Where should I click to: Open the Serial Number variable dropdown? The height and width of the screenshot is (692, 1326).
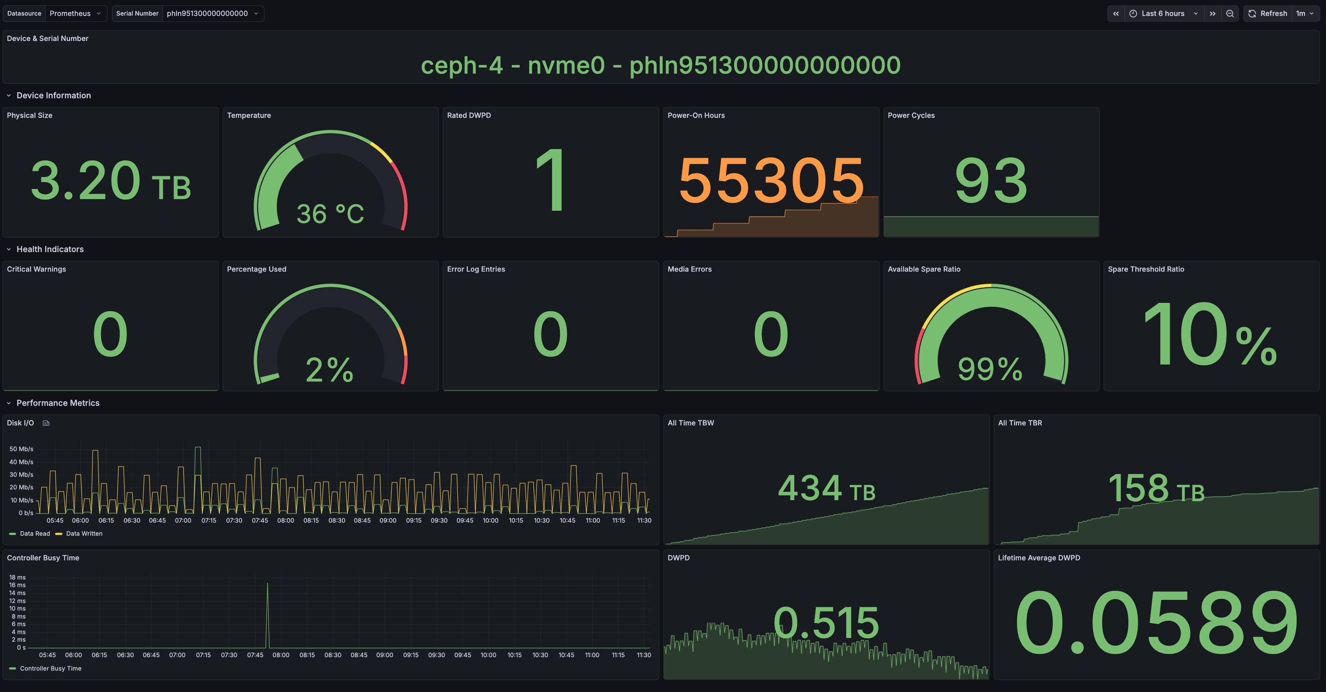(213, 13)
